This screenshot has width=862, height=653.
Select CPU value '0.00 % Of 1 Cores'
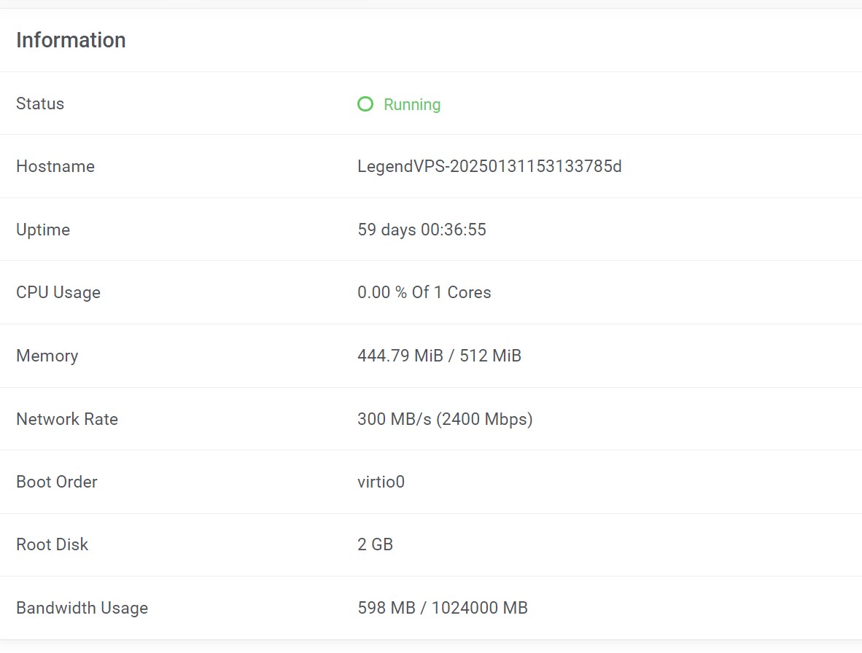[x=424, y=292]
